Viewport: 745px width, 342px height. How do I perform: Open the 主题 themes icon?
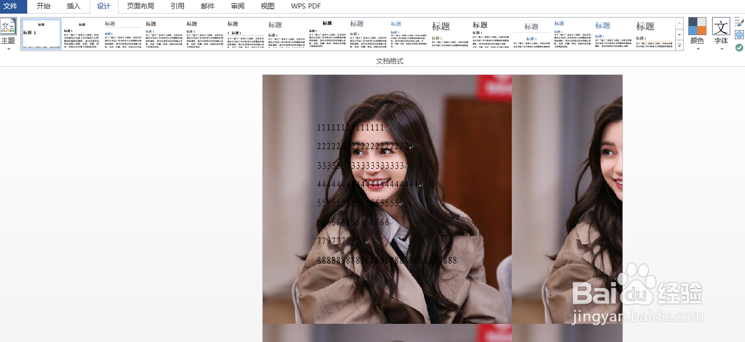click(x=8, y=27)
